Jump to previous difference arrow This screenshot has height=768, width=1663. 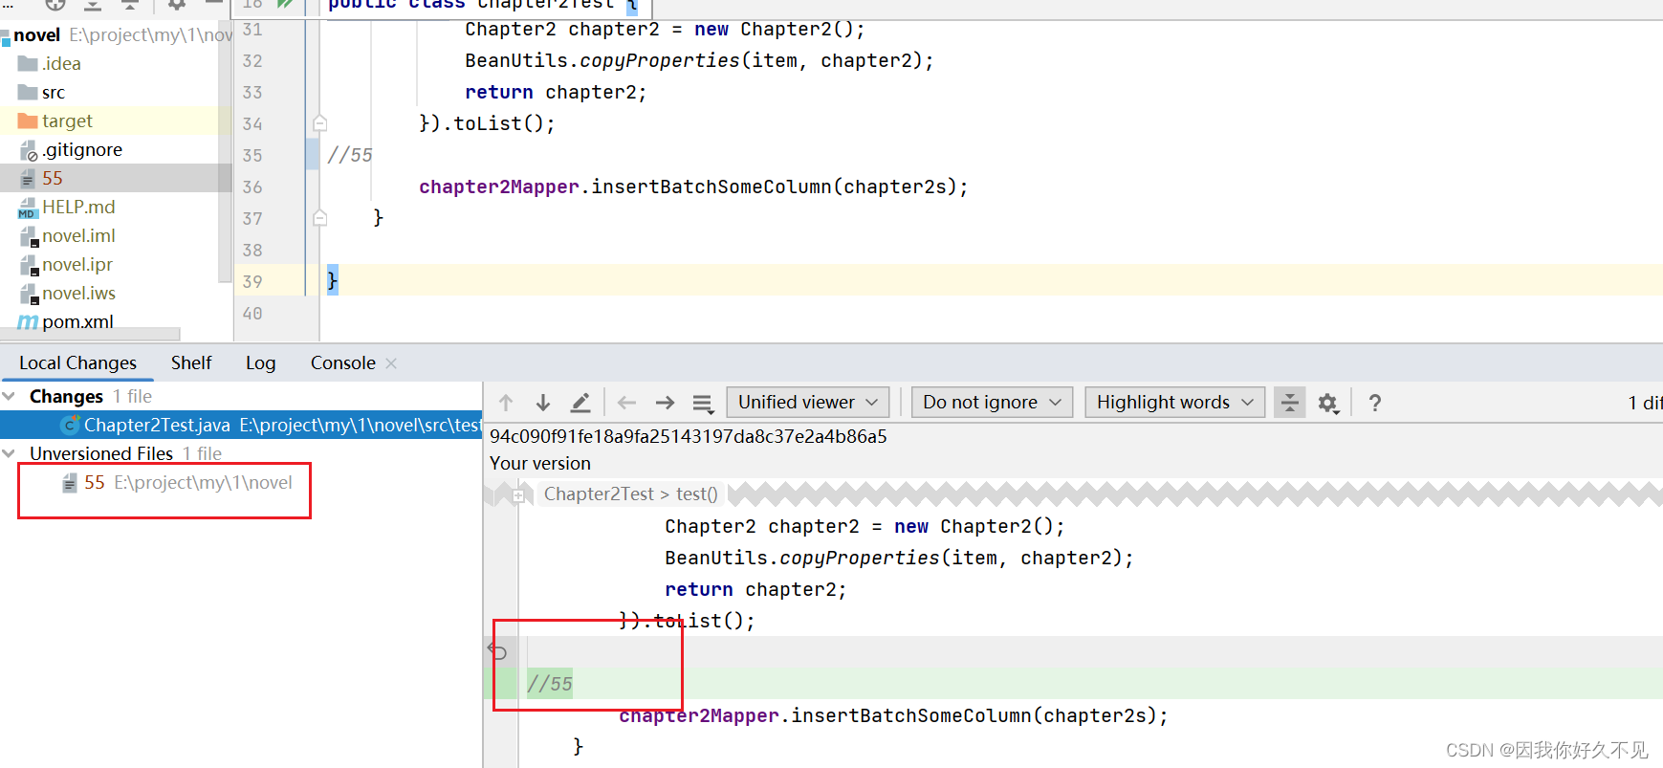[506, 403]
